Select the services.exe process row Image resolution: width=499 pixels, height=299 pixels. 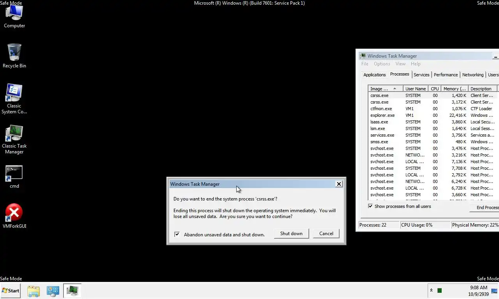(x=433, y=135)
